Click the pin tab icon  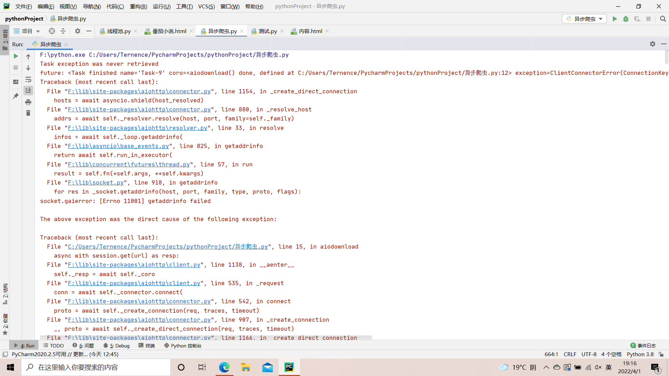(x=16, y=96)
